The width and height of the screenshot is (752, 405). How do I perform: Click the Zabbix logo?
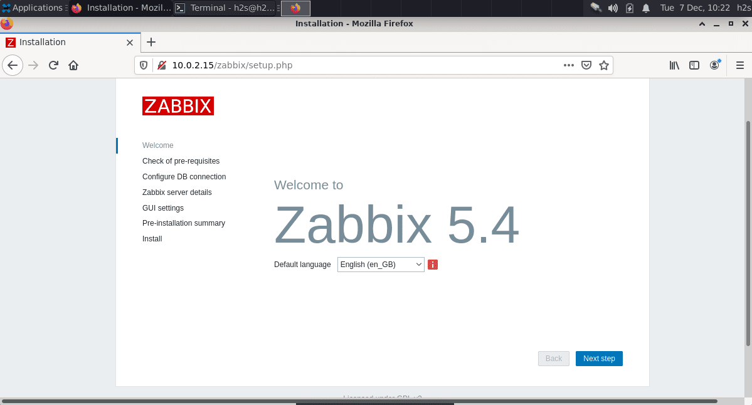[x=178, y=105]
